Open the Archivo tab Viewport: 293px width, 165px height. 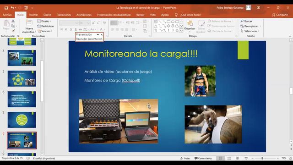(7, 15)
